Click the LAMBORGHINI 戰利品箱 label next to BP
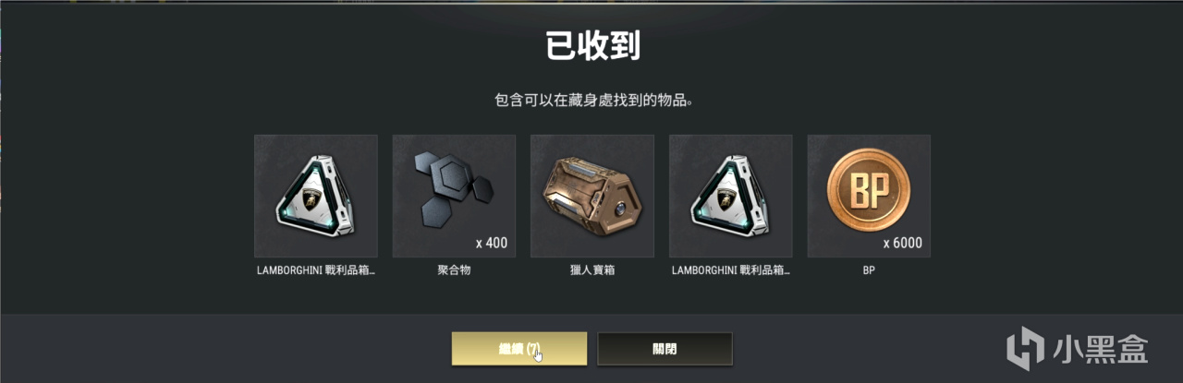Image resolution: width=1183 pixels, height=383 pixels. [730, 271]
